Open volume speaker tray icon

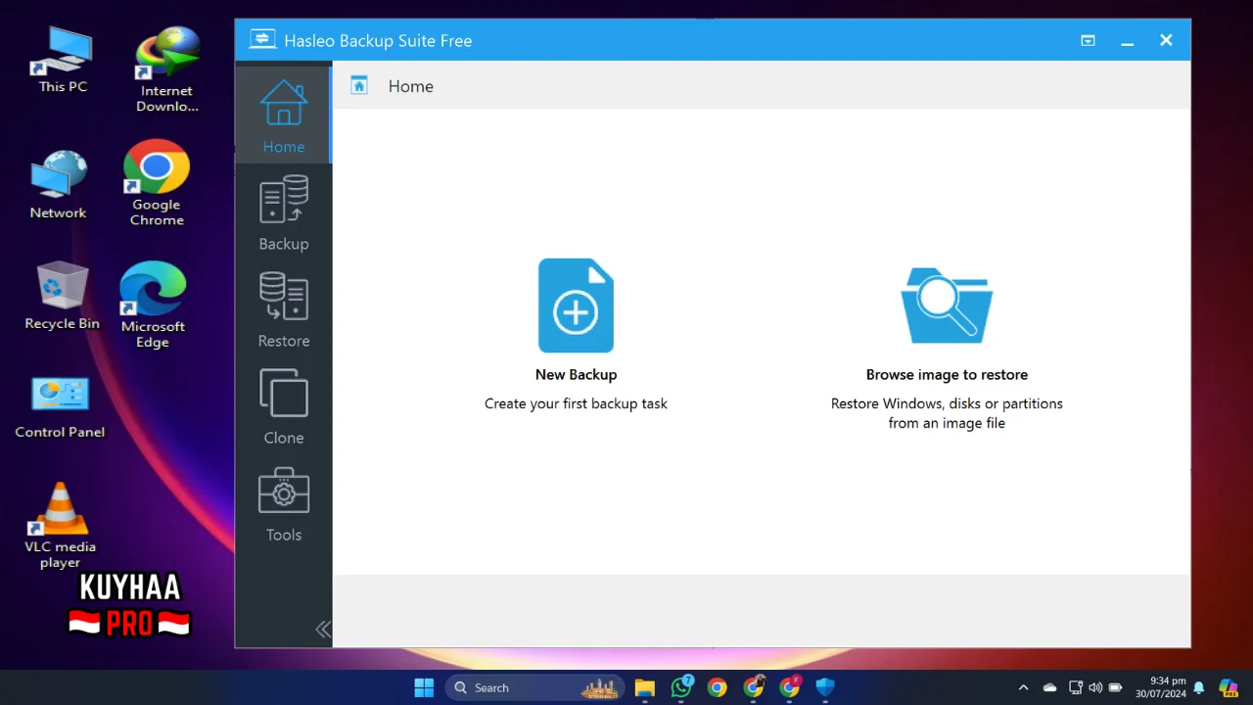[x=1095, y=687]
